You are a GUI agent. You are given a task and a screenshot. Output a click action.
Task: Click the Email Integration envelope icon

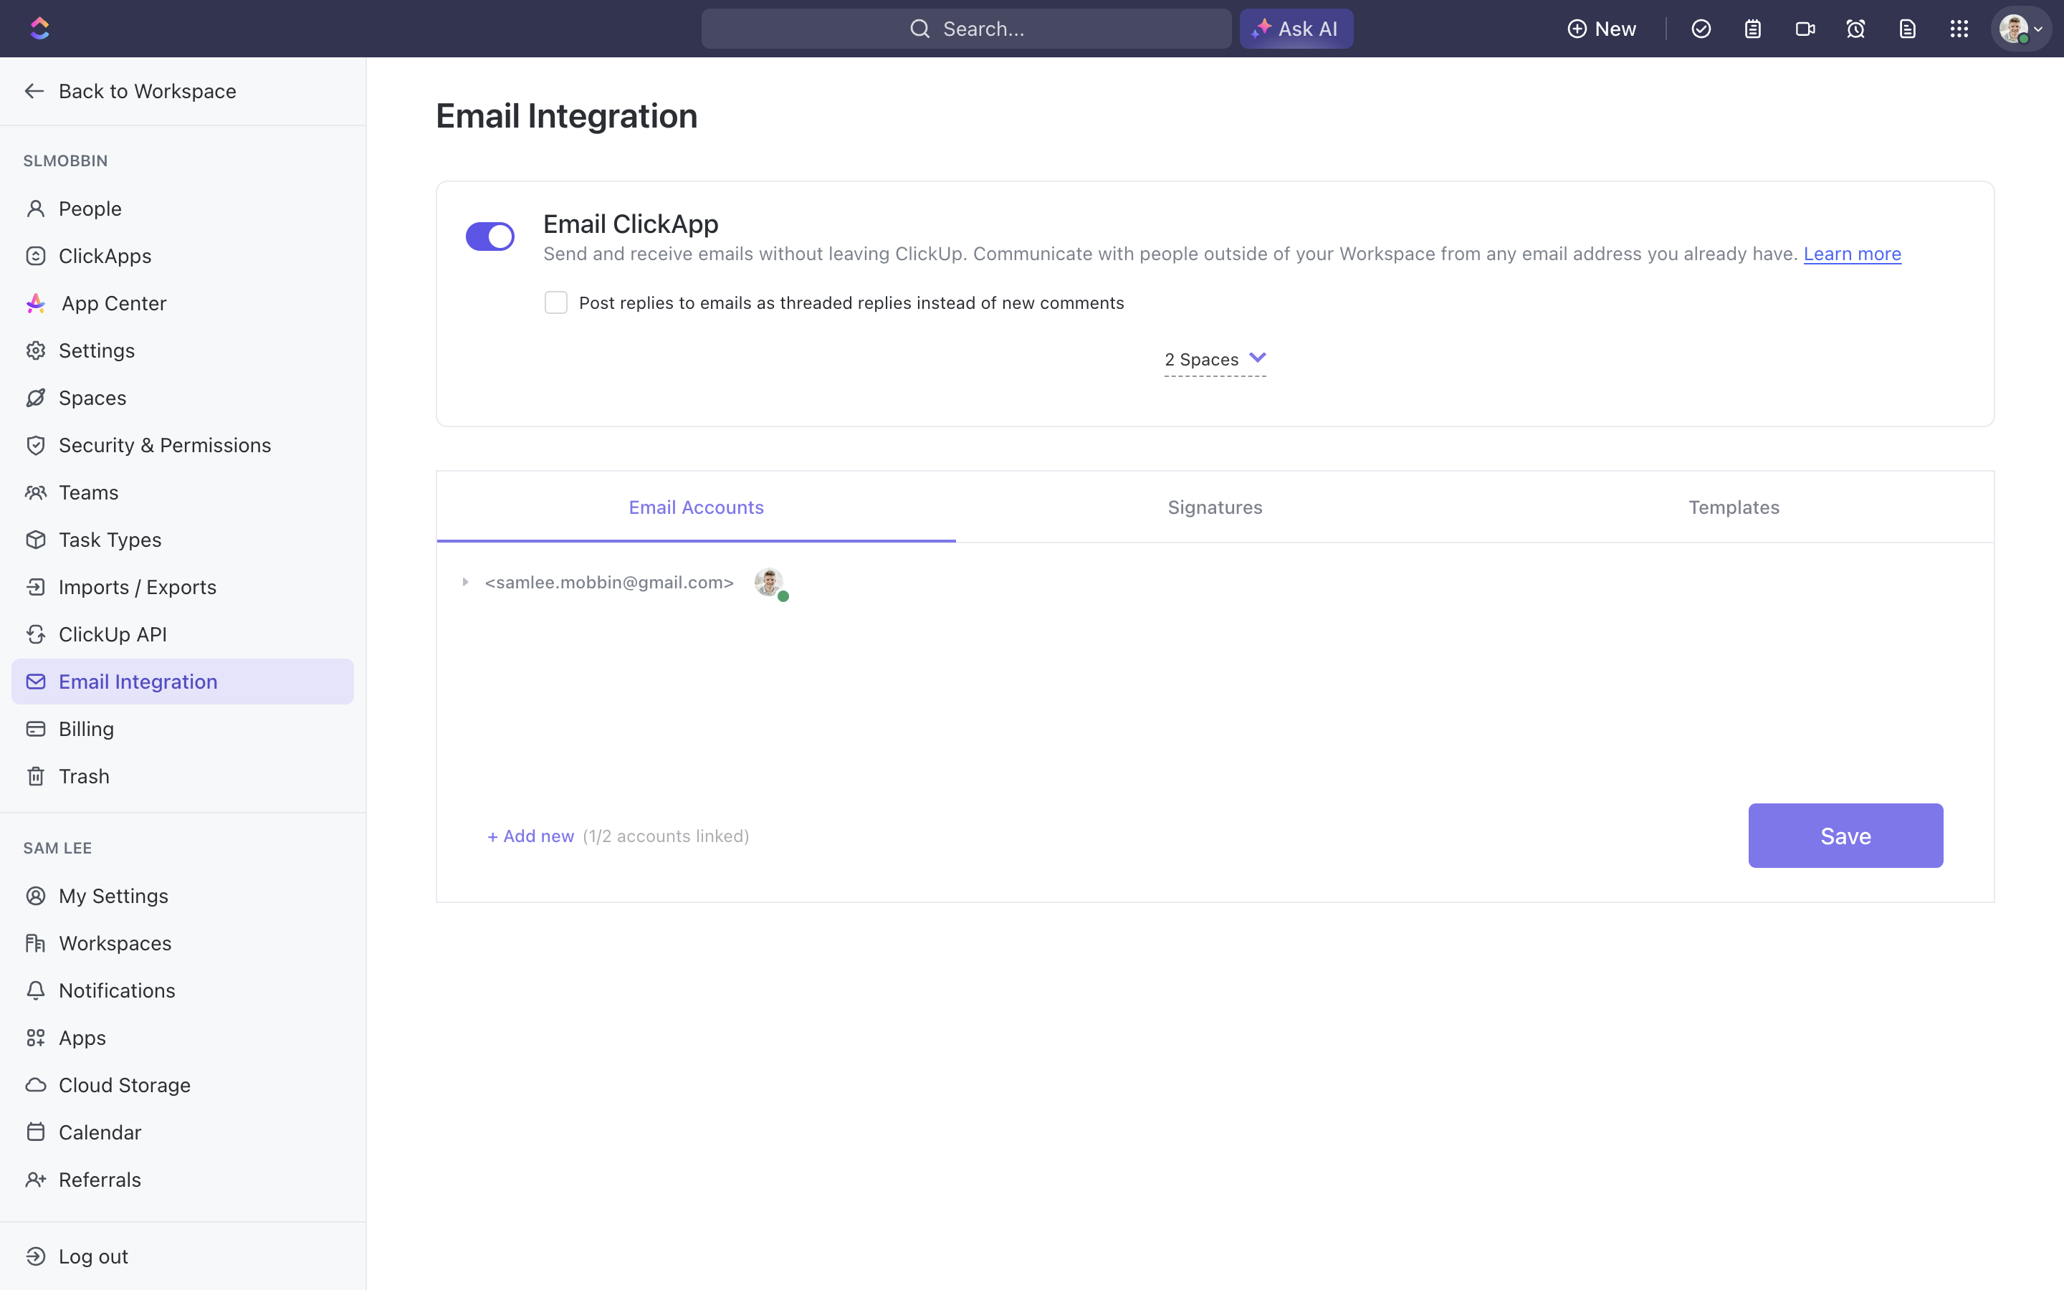(36, 682)
